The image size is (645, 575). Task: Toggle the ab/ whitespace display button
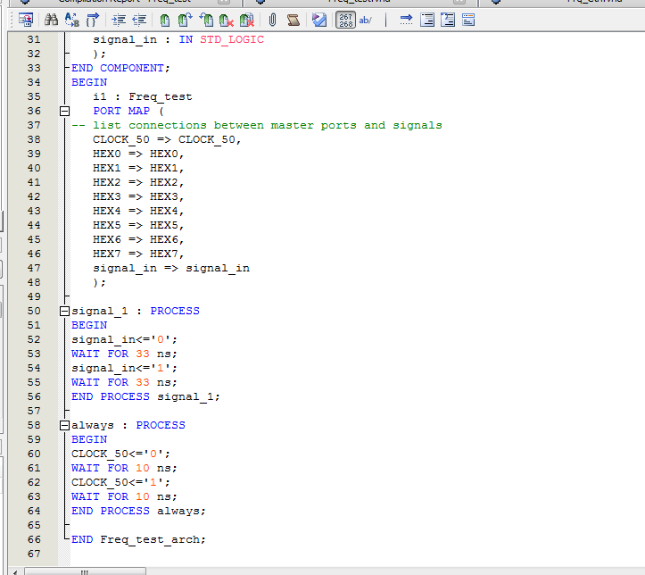[x=365, y=20]
